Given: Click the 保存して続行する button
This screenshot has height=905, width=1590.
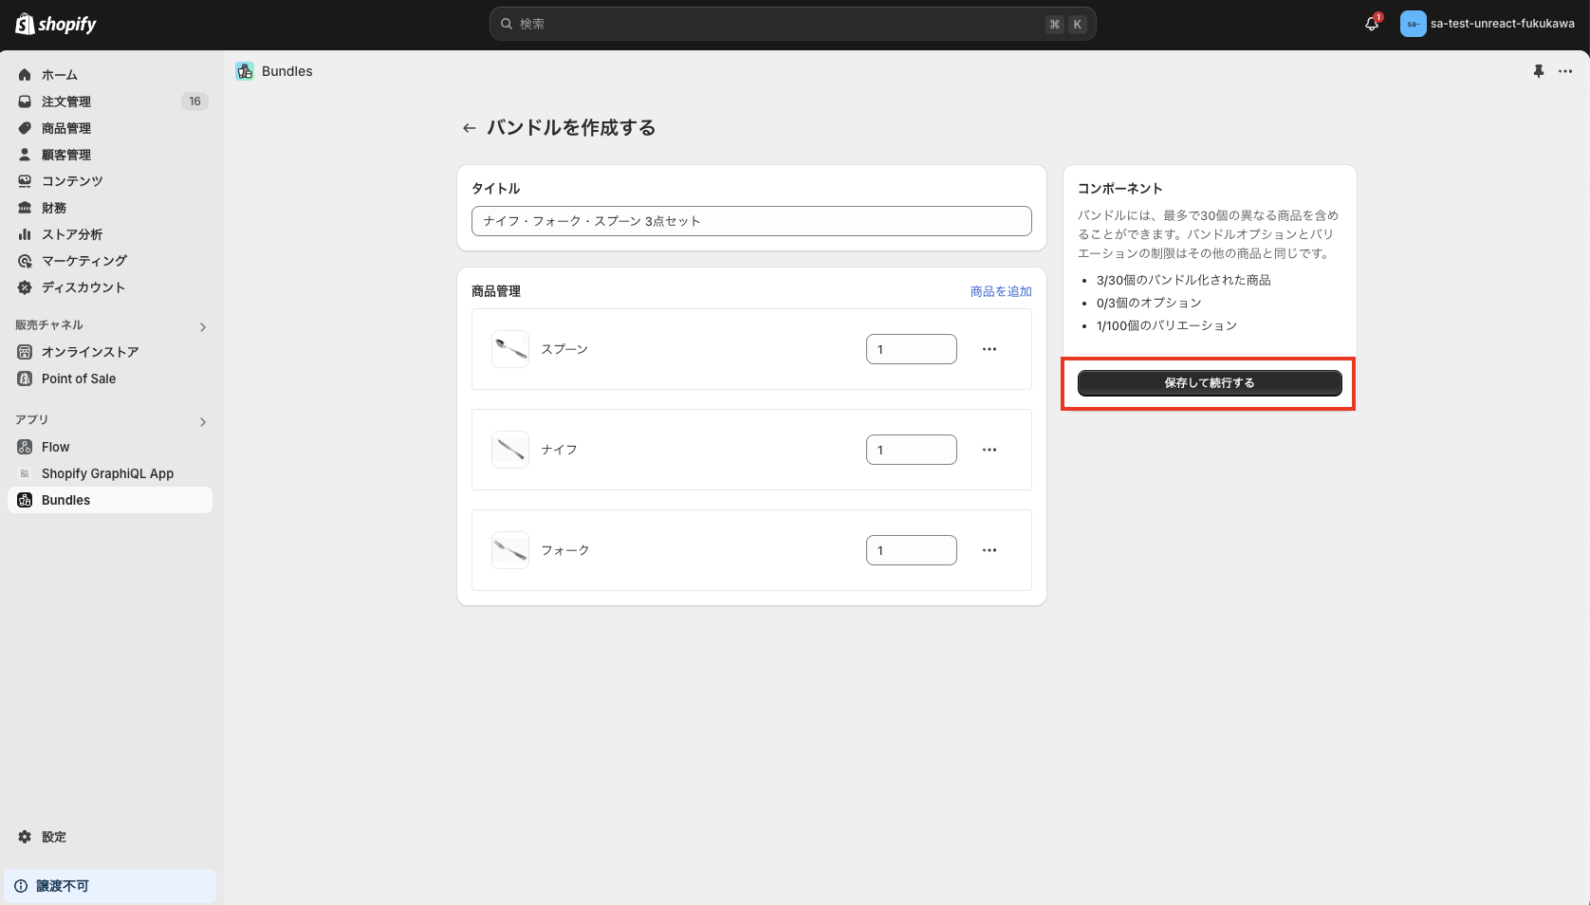Looking at the screenshot, I should tap(1208, 382).
